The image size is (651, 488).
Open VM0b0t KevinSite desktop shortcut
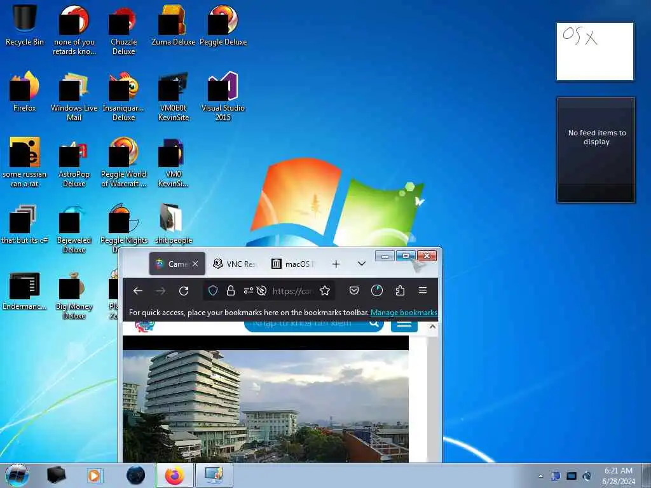pyautogui.click(x=173, y=96)
